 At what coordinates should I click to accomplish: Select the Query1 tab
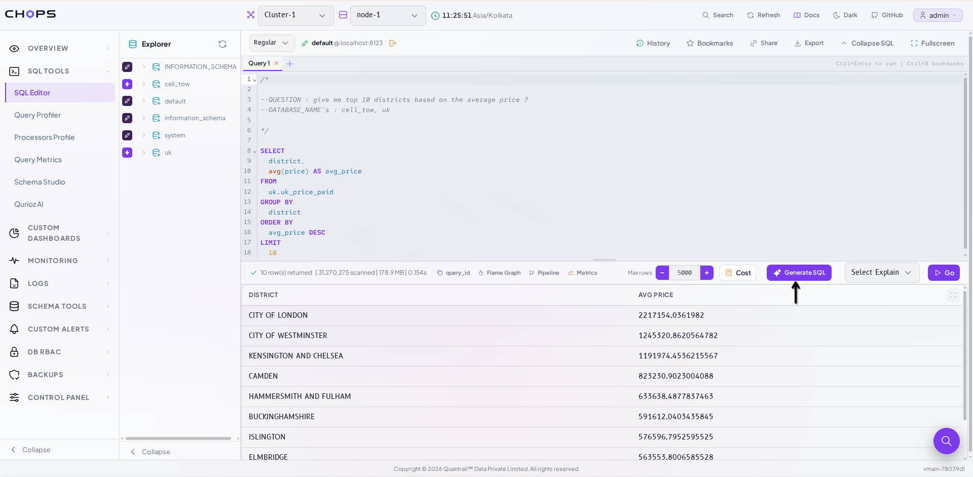(x=259, y=63)
